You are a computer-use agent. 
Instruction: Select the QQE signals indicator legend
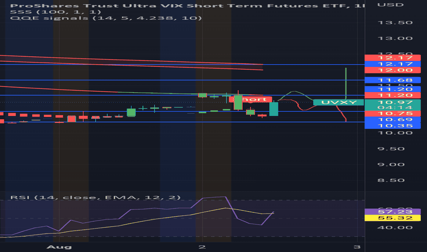106,18
